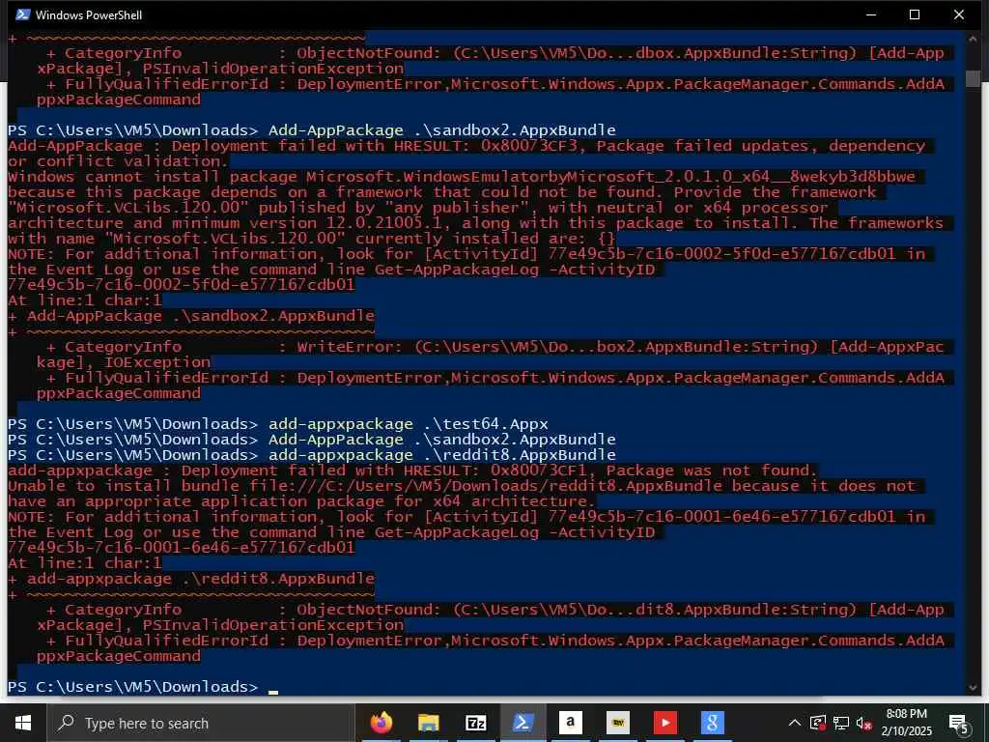Open the network status tray icon
989x742 pixels.
click(x=841, y=723)
